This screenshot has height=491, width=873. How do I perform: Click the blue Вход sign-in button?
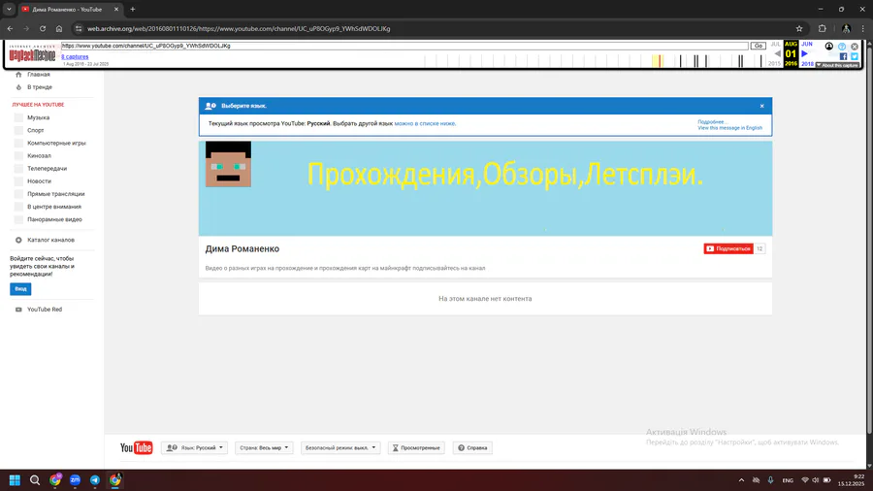pos(20,289)
